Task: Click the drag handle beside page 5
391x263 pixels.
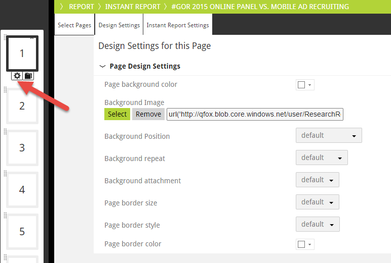Action: click(x=6, y=216)
